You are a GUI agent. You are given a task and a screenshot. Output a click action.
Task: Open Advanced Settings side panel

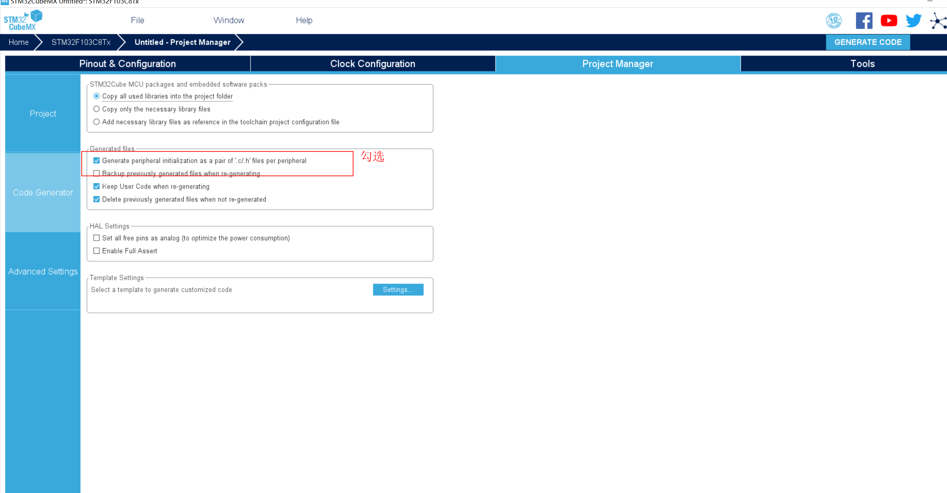[43, 272]
